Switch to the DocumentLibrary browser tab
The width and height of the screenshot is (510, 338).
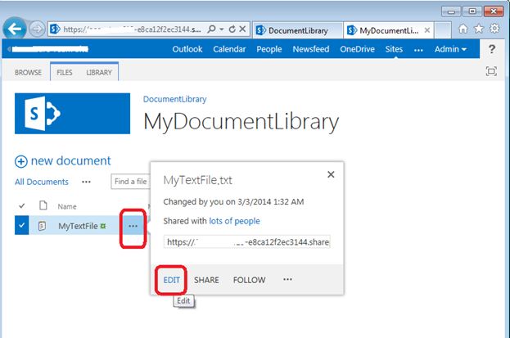pyautogui.click(x=297, y=30)
